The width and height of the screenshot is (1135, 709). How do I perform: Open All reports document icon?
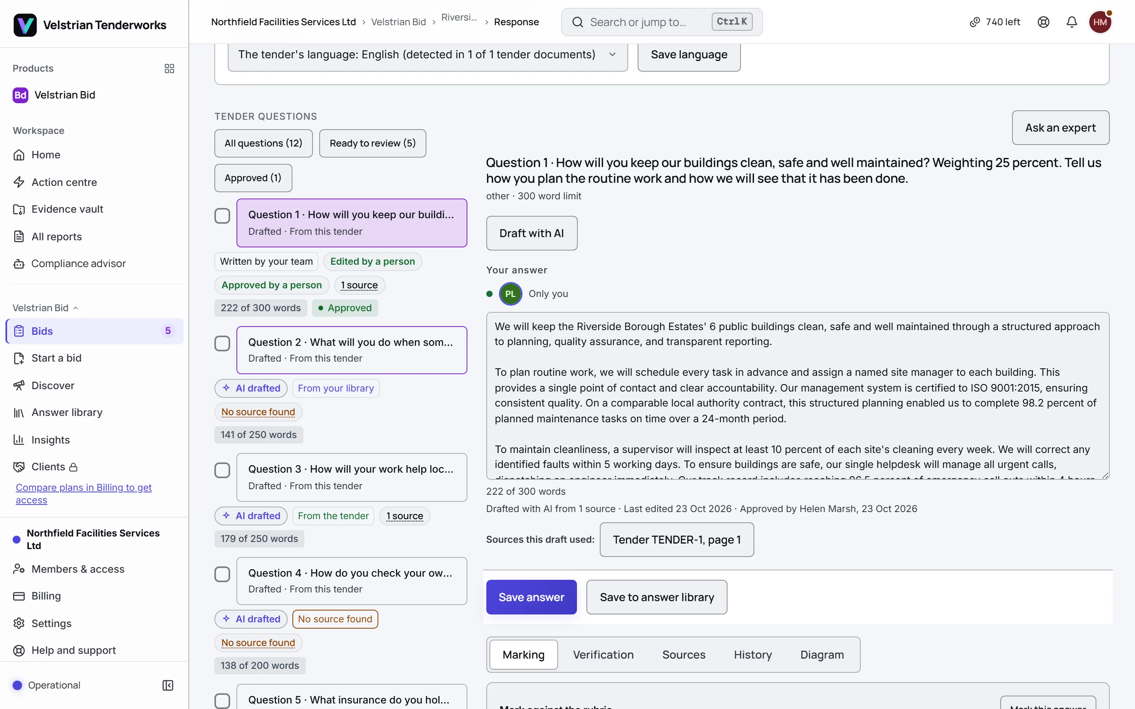19,236
